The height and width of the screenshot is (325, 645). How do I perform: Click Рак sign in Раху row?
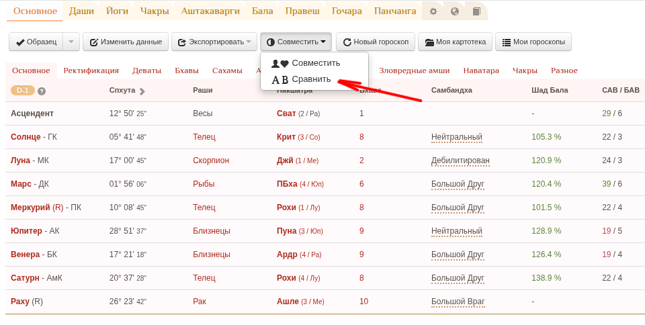199,301
